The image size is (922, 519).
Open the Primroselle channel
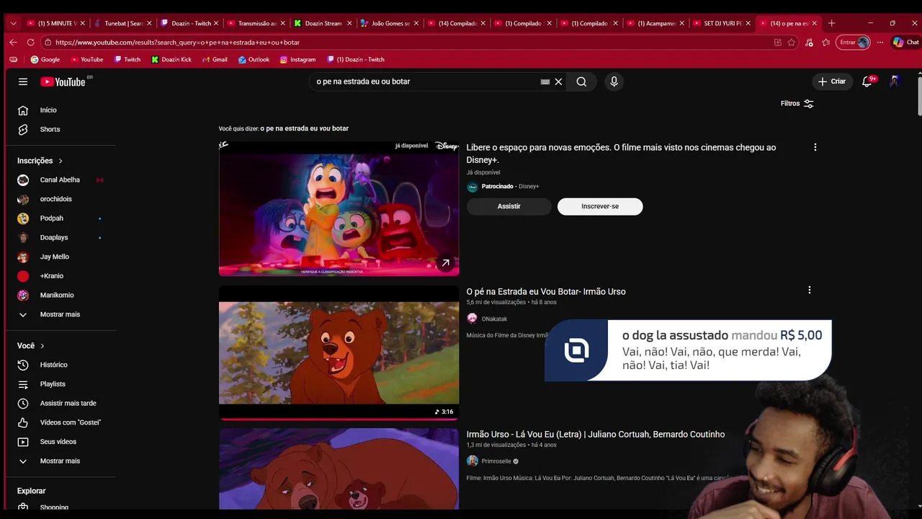click(496, 461)
